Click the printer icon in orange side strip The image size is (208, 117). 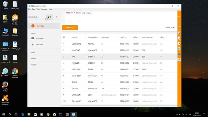click(179, 49)
